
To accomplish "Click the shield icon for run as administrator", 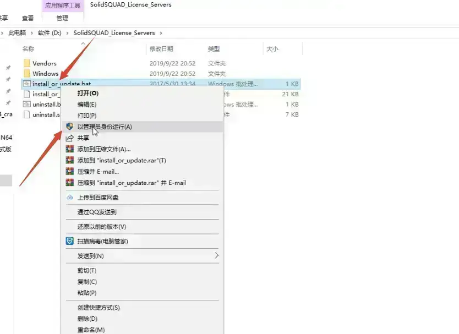I will tap(70, 127).
